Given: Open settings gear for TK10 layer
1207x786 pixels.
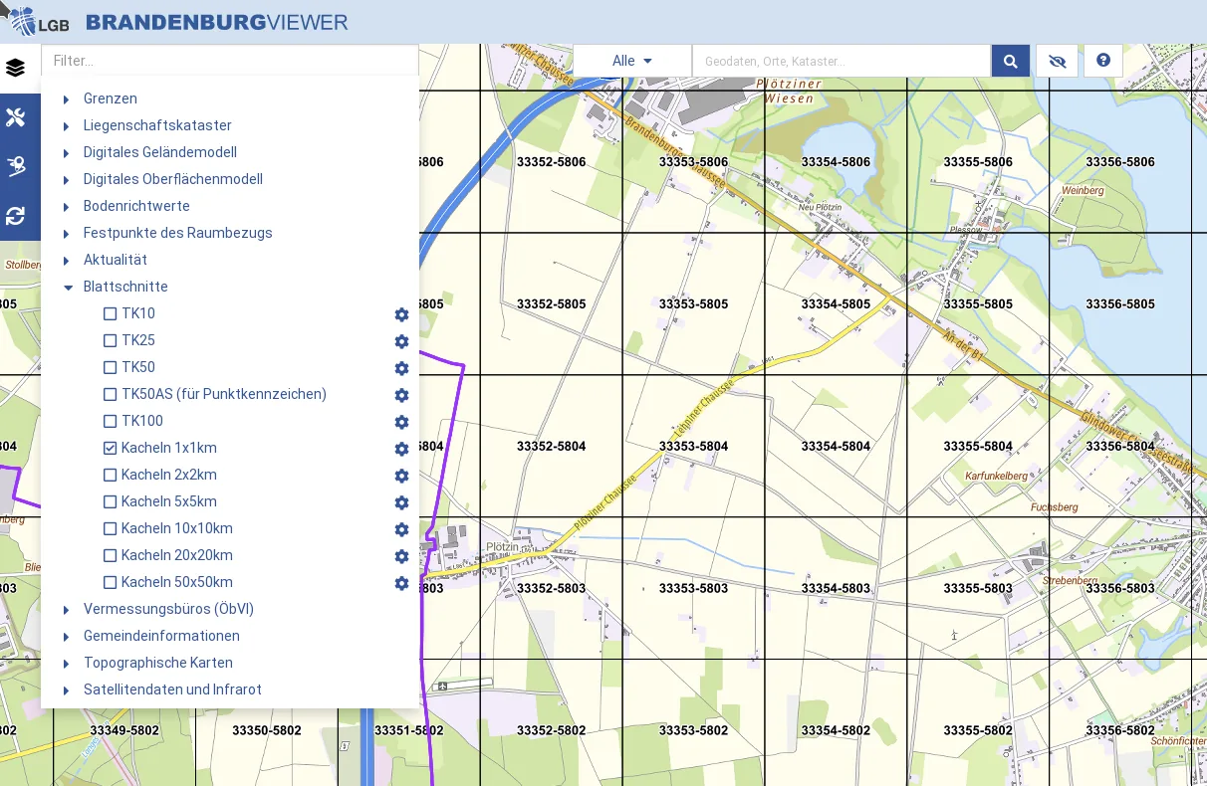Looking at the screenshot, I should click(x=401, y=314).
